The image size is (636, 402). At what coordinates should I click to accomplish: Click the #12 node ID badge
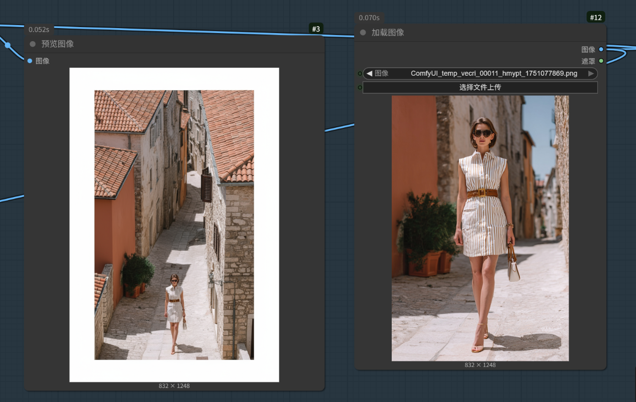(595, 18)
